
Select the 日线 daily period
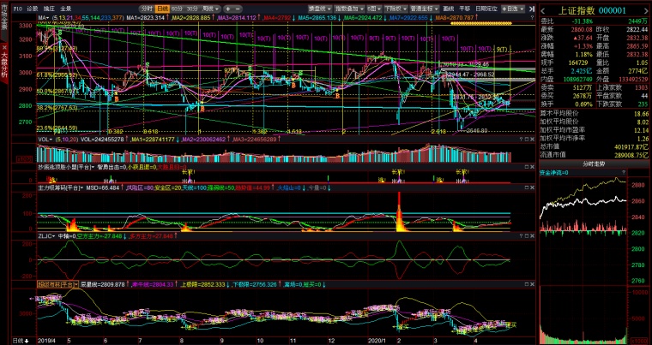[162, 9]
